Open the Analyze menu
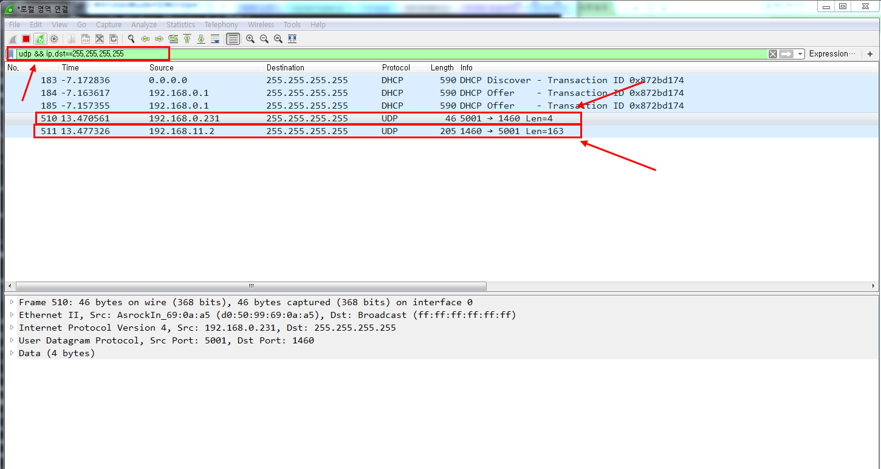The height and width of the screenshot is (469, 881). [x=144, y=25]
